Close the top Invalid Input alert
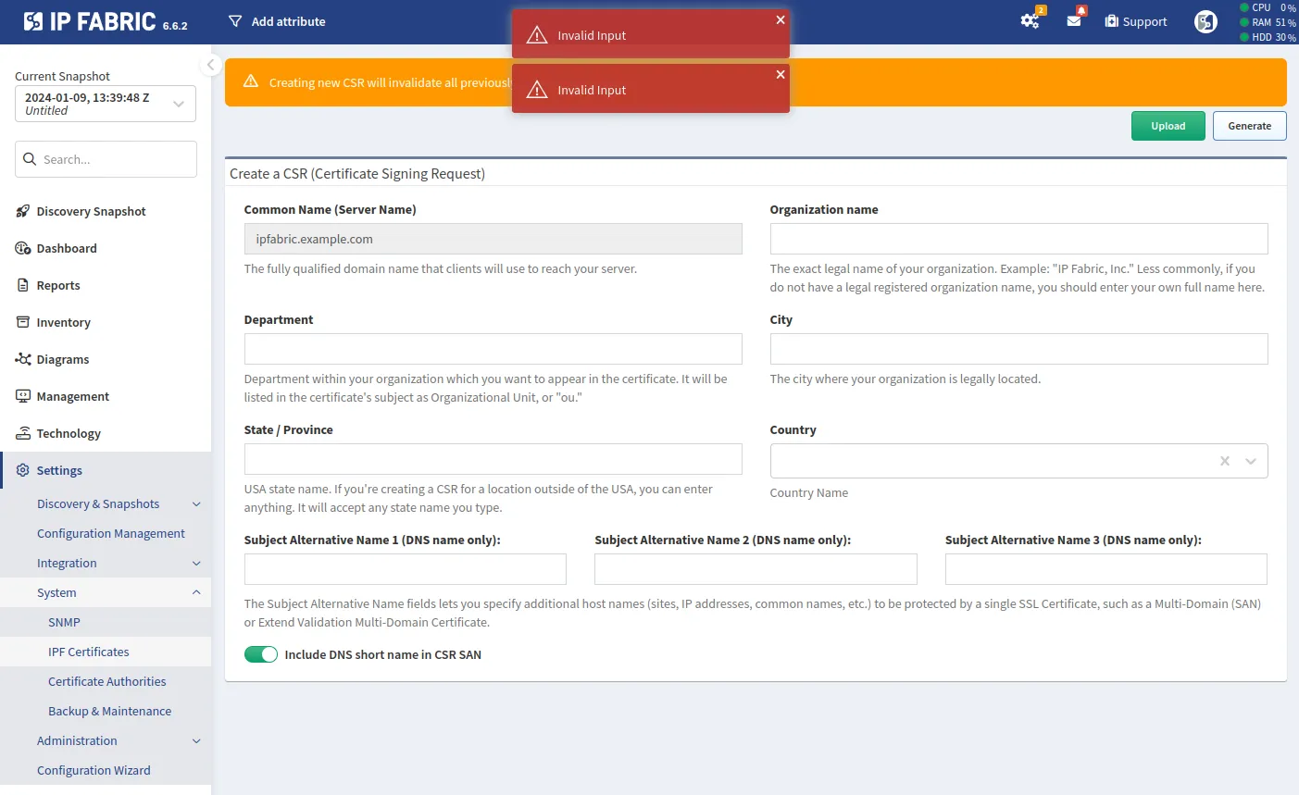 (781, 19)
